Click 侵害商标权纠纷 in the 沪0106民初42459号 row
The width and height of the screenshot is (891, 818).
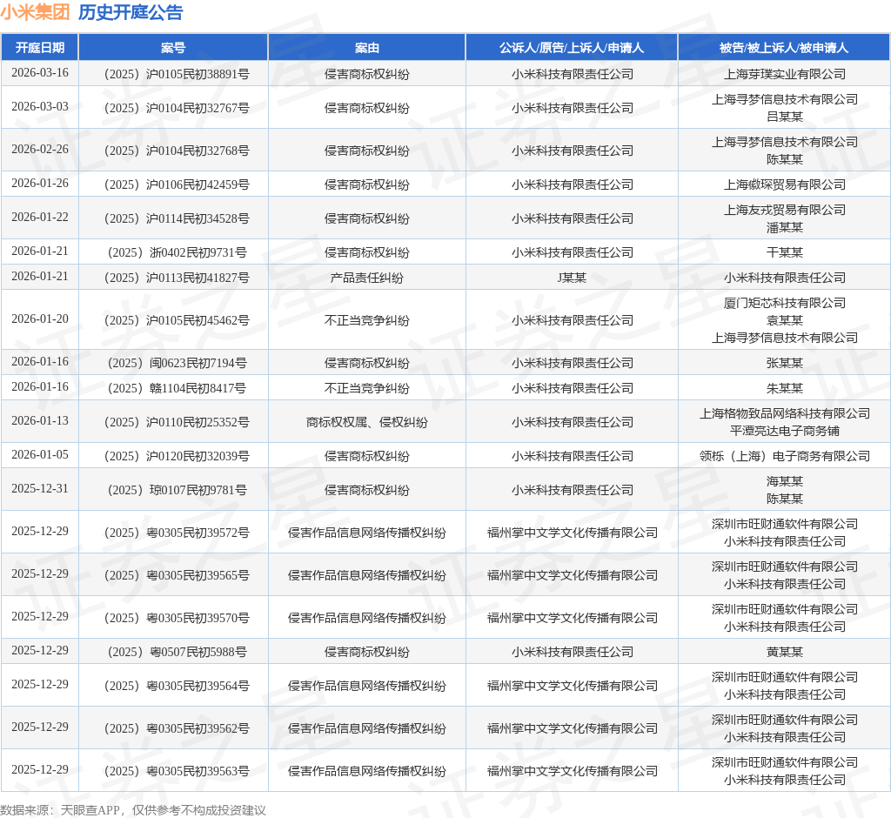click(366, 184)
